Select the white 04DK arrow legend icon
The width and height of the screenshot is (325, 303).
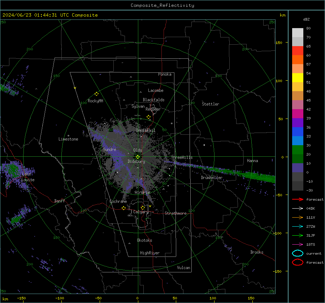[298, 208]
